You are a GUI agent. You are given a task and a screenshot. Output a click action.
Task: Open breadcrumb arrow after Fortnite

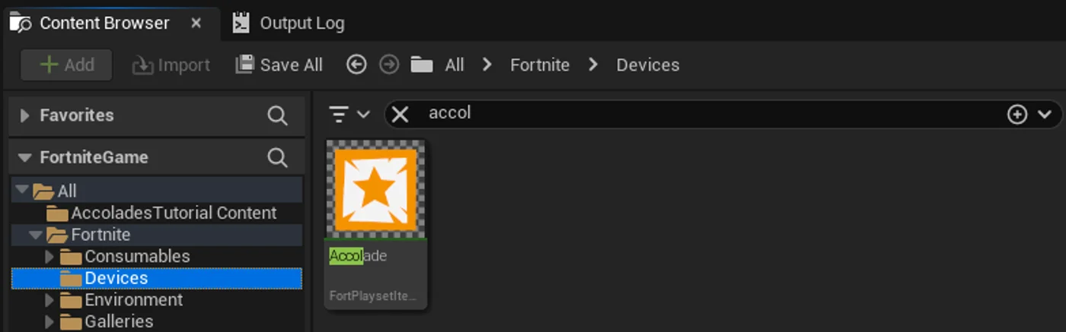[x=593, y=65]
